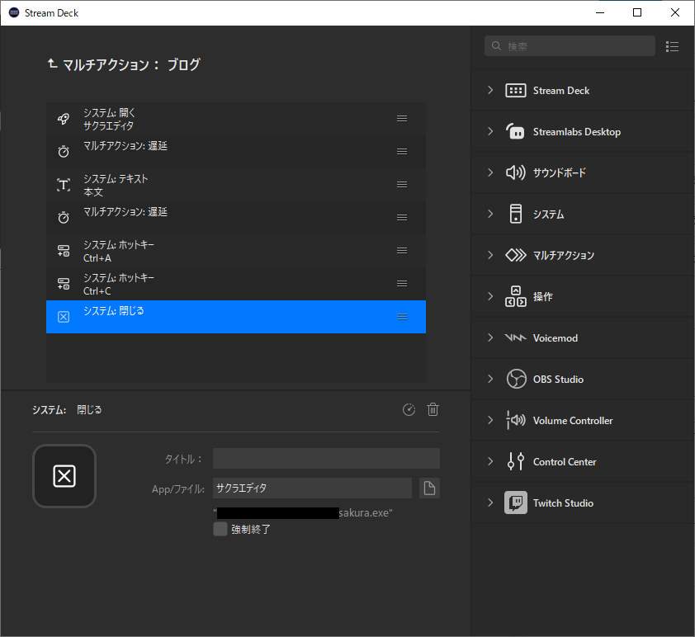Click the Control Center sliders icon
The height and width of the screenshot is (637, 695).
516,461
